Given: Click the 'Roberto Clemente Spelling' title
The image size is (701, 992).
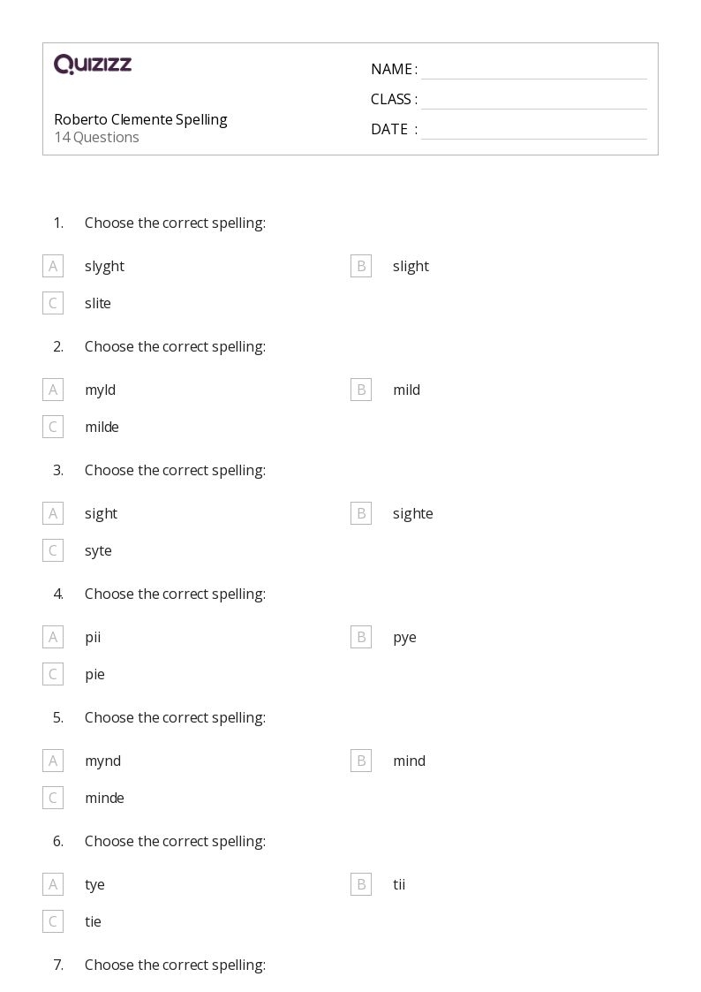Looking at the screenshot, I should (x=140, y=119).
